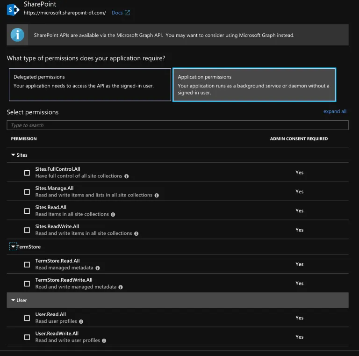This screenshot has height=356, width=359.
Task: Click the Select permissions heading
Action: [x=33, y=112]
